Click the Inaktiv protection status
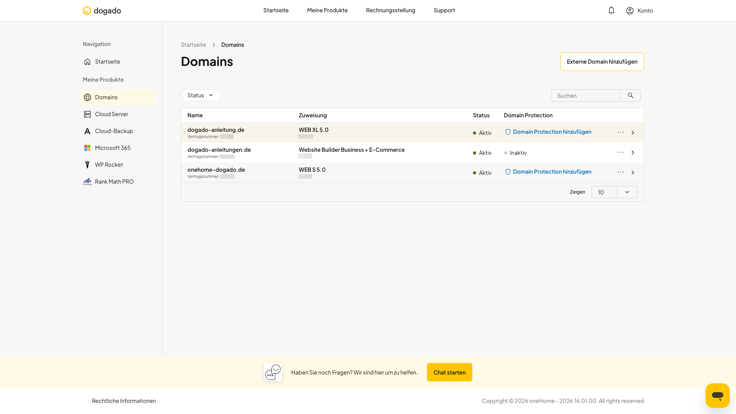Image resolution: width=736 pixels, height=414 pixels. 515,153
